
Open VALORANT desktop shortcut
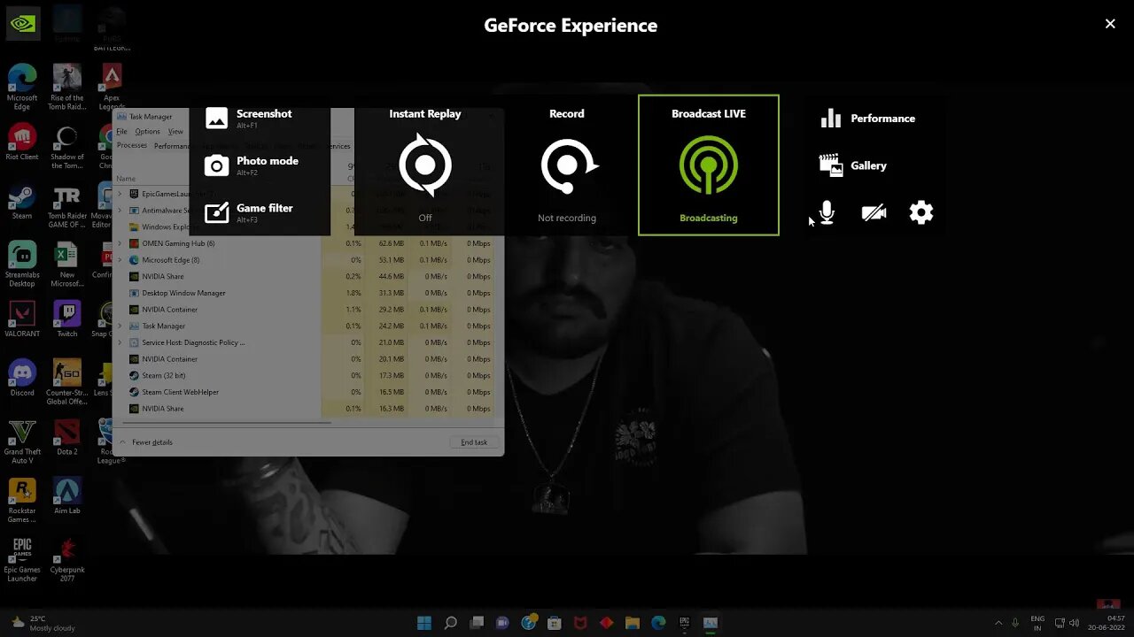(22, 318)
